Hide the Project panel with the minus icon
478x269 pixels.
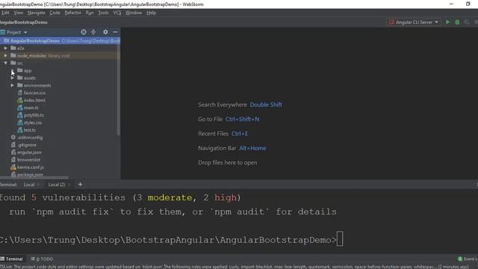pos(115,32)
